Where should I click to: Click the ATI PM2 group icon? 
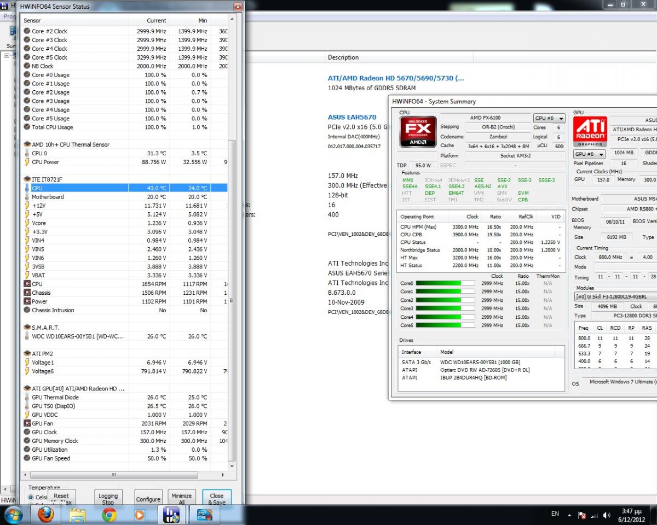pos(27,354)
